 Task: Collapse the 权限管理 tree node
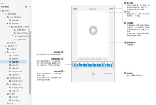tap(7, 24)
